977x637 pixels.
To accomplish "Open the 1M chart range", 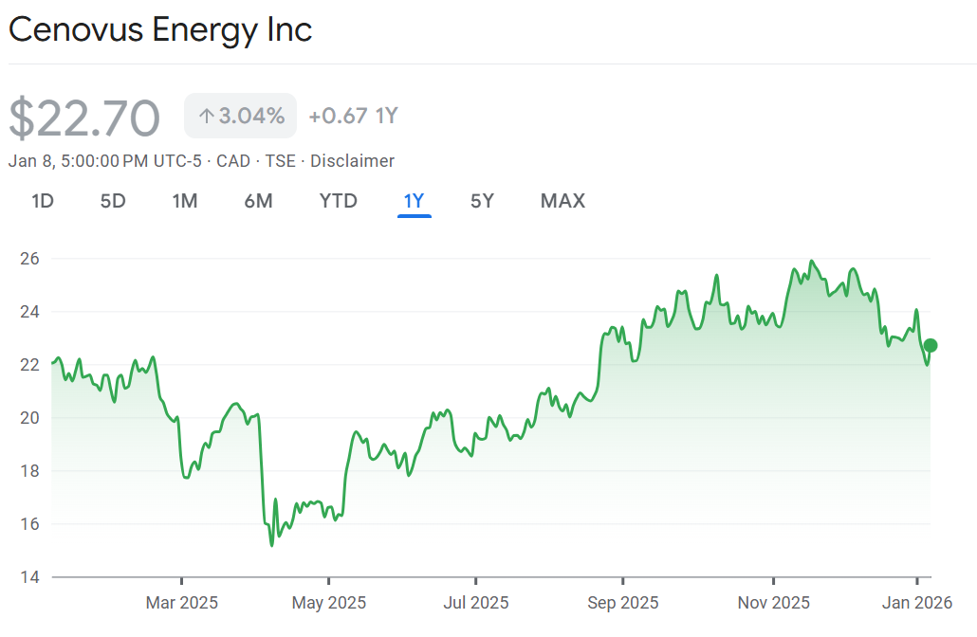I will (185, 201).
